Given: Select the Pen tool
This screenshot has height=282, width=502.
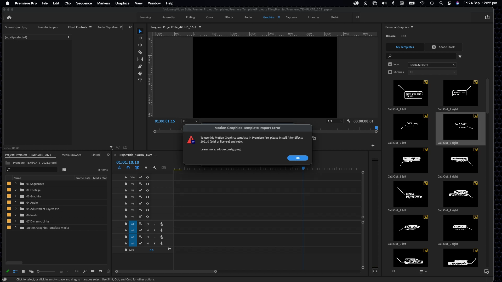Looking at the screenshot, I should pyautogui.click(x=140, y=66).
